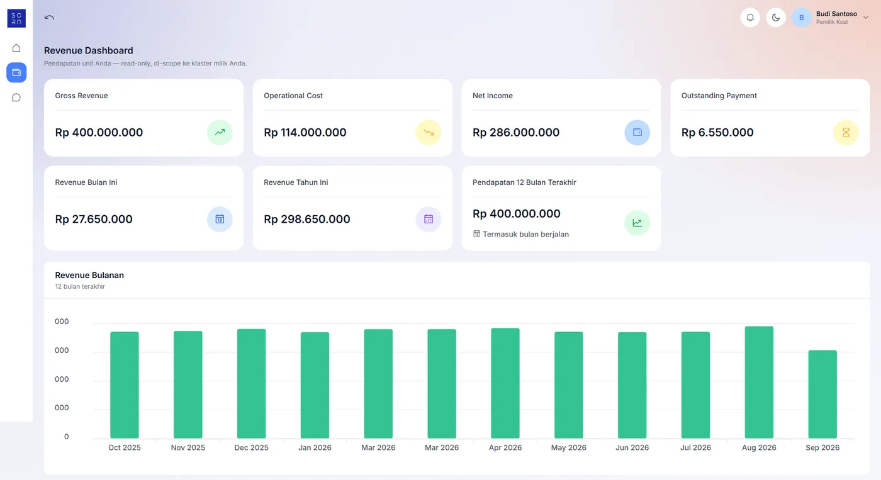Select the Sep 2026 bar in the chart
Screen dimensions: 881x480
(822, 394)
